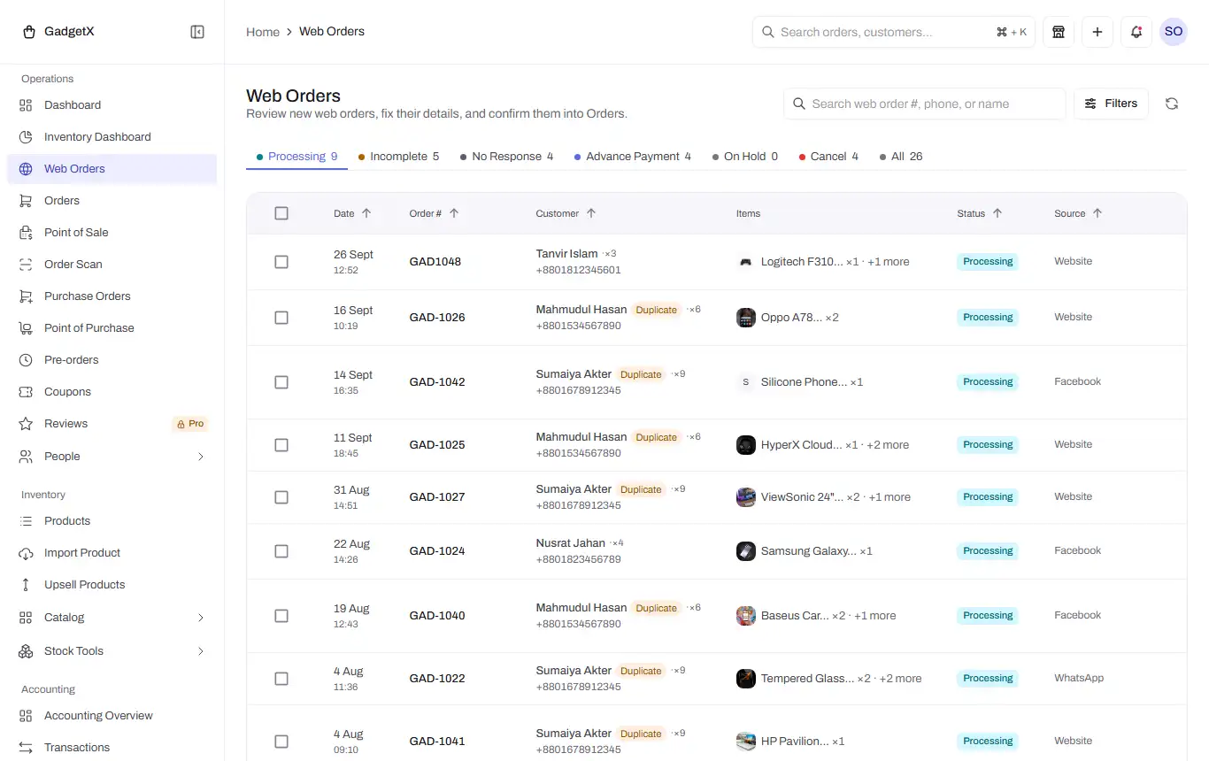Viewport: 1209px width, 761px height.
Task: Open the SO user avatar menu
Action: tap(1174, 32)
